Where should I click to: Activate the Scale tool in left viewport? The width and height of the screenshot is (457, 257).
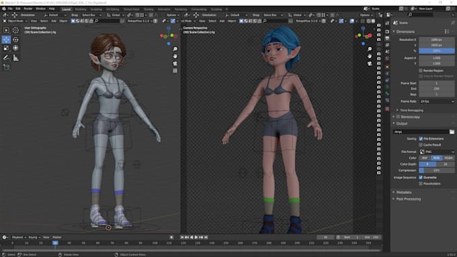[x=6, y=48]
